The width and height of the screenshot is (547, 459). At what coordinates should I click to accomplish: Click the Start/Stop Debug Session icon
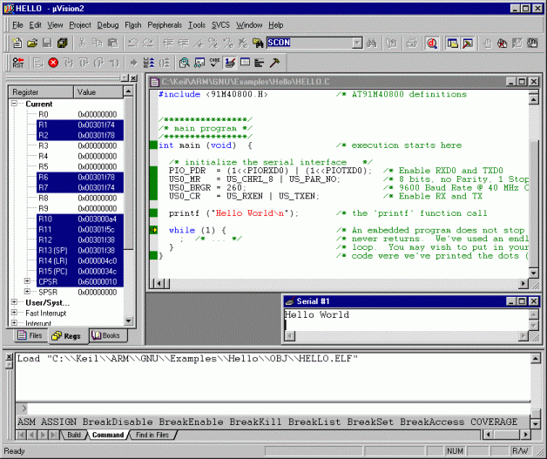433,43
